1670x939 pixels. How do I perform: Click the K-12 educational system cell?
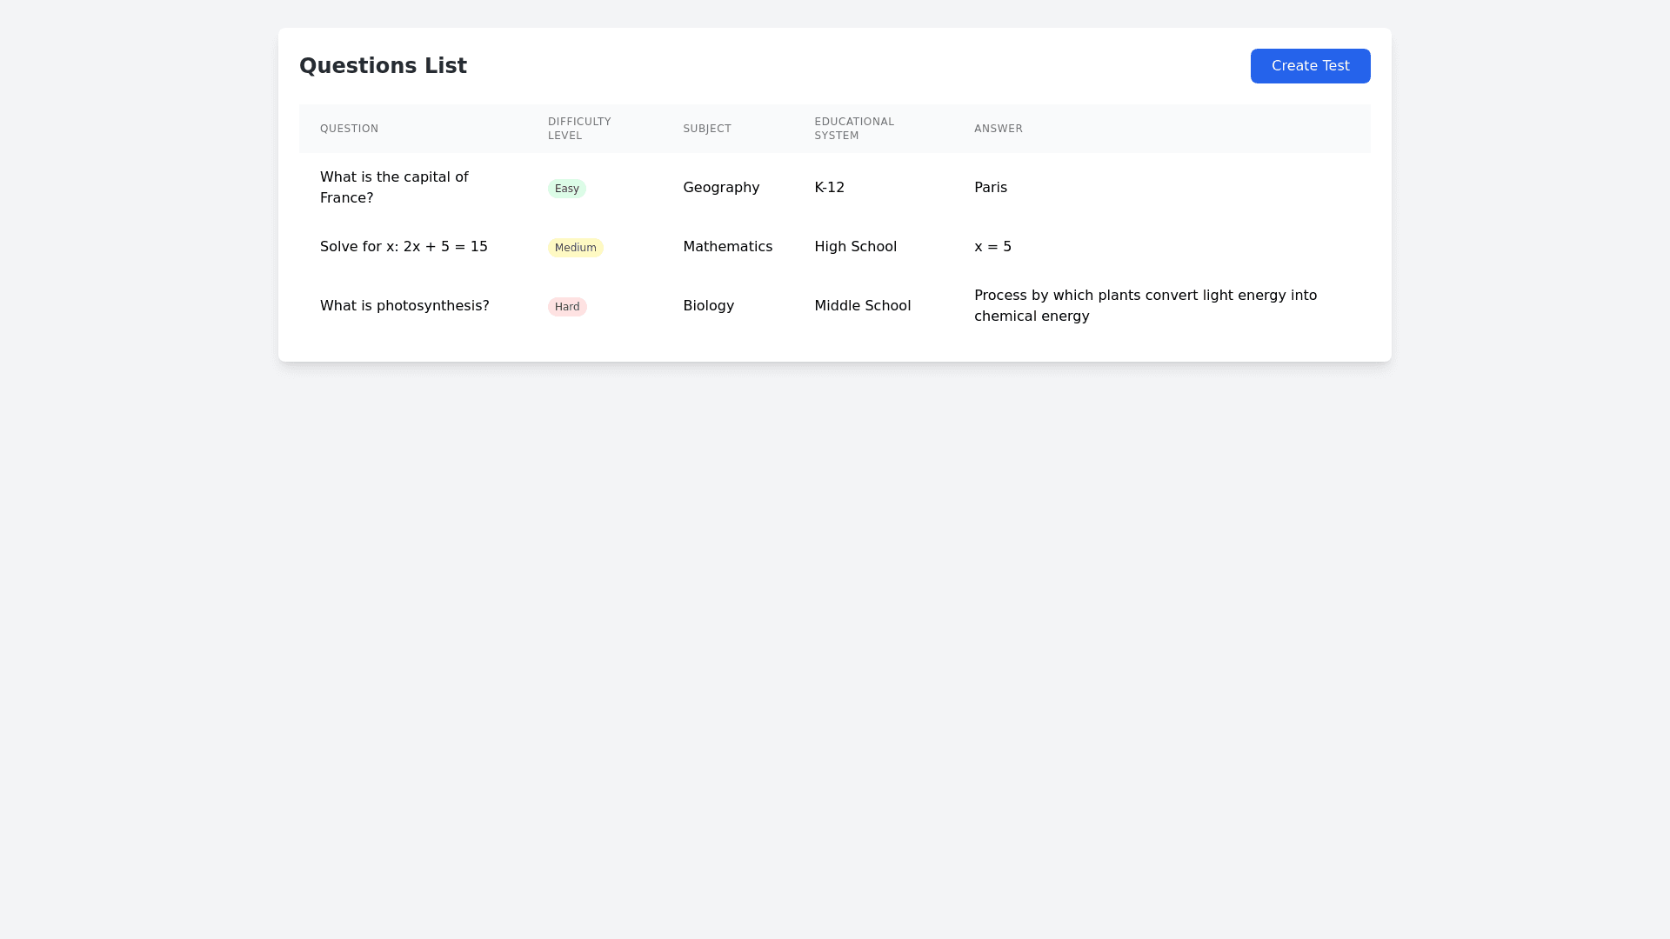829,188
